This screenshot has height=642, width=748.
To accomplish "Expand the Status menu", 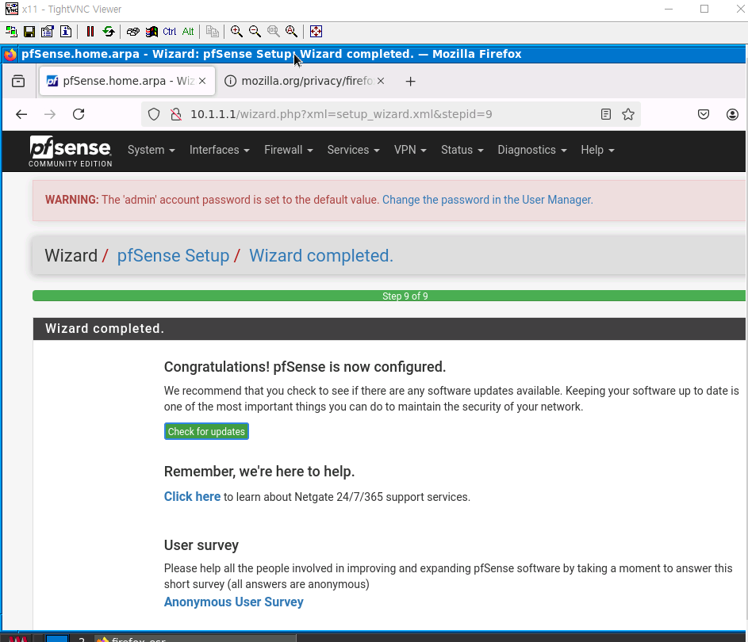I will [462, 150].
